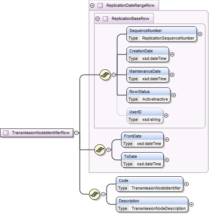Select the RowStatus element title
This screenshot has height=214, width=209.
[x=140, y=92]
